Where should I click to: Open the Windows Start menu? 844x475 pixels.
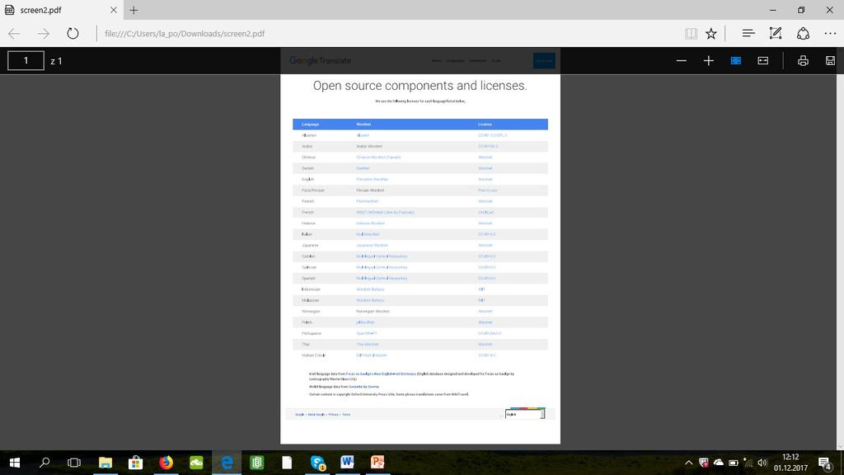(15, 463)
